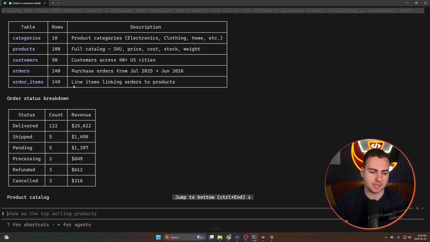Open the orange starburst Claude taskbar icon

pos(271,237)
